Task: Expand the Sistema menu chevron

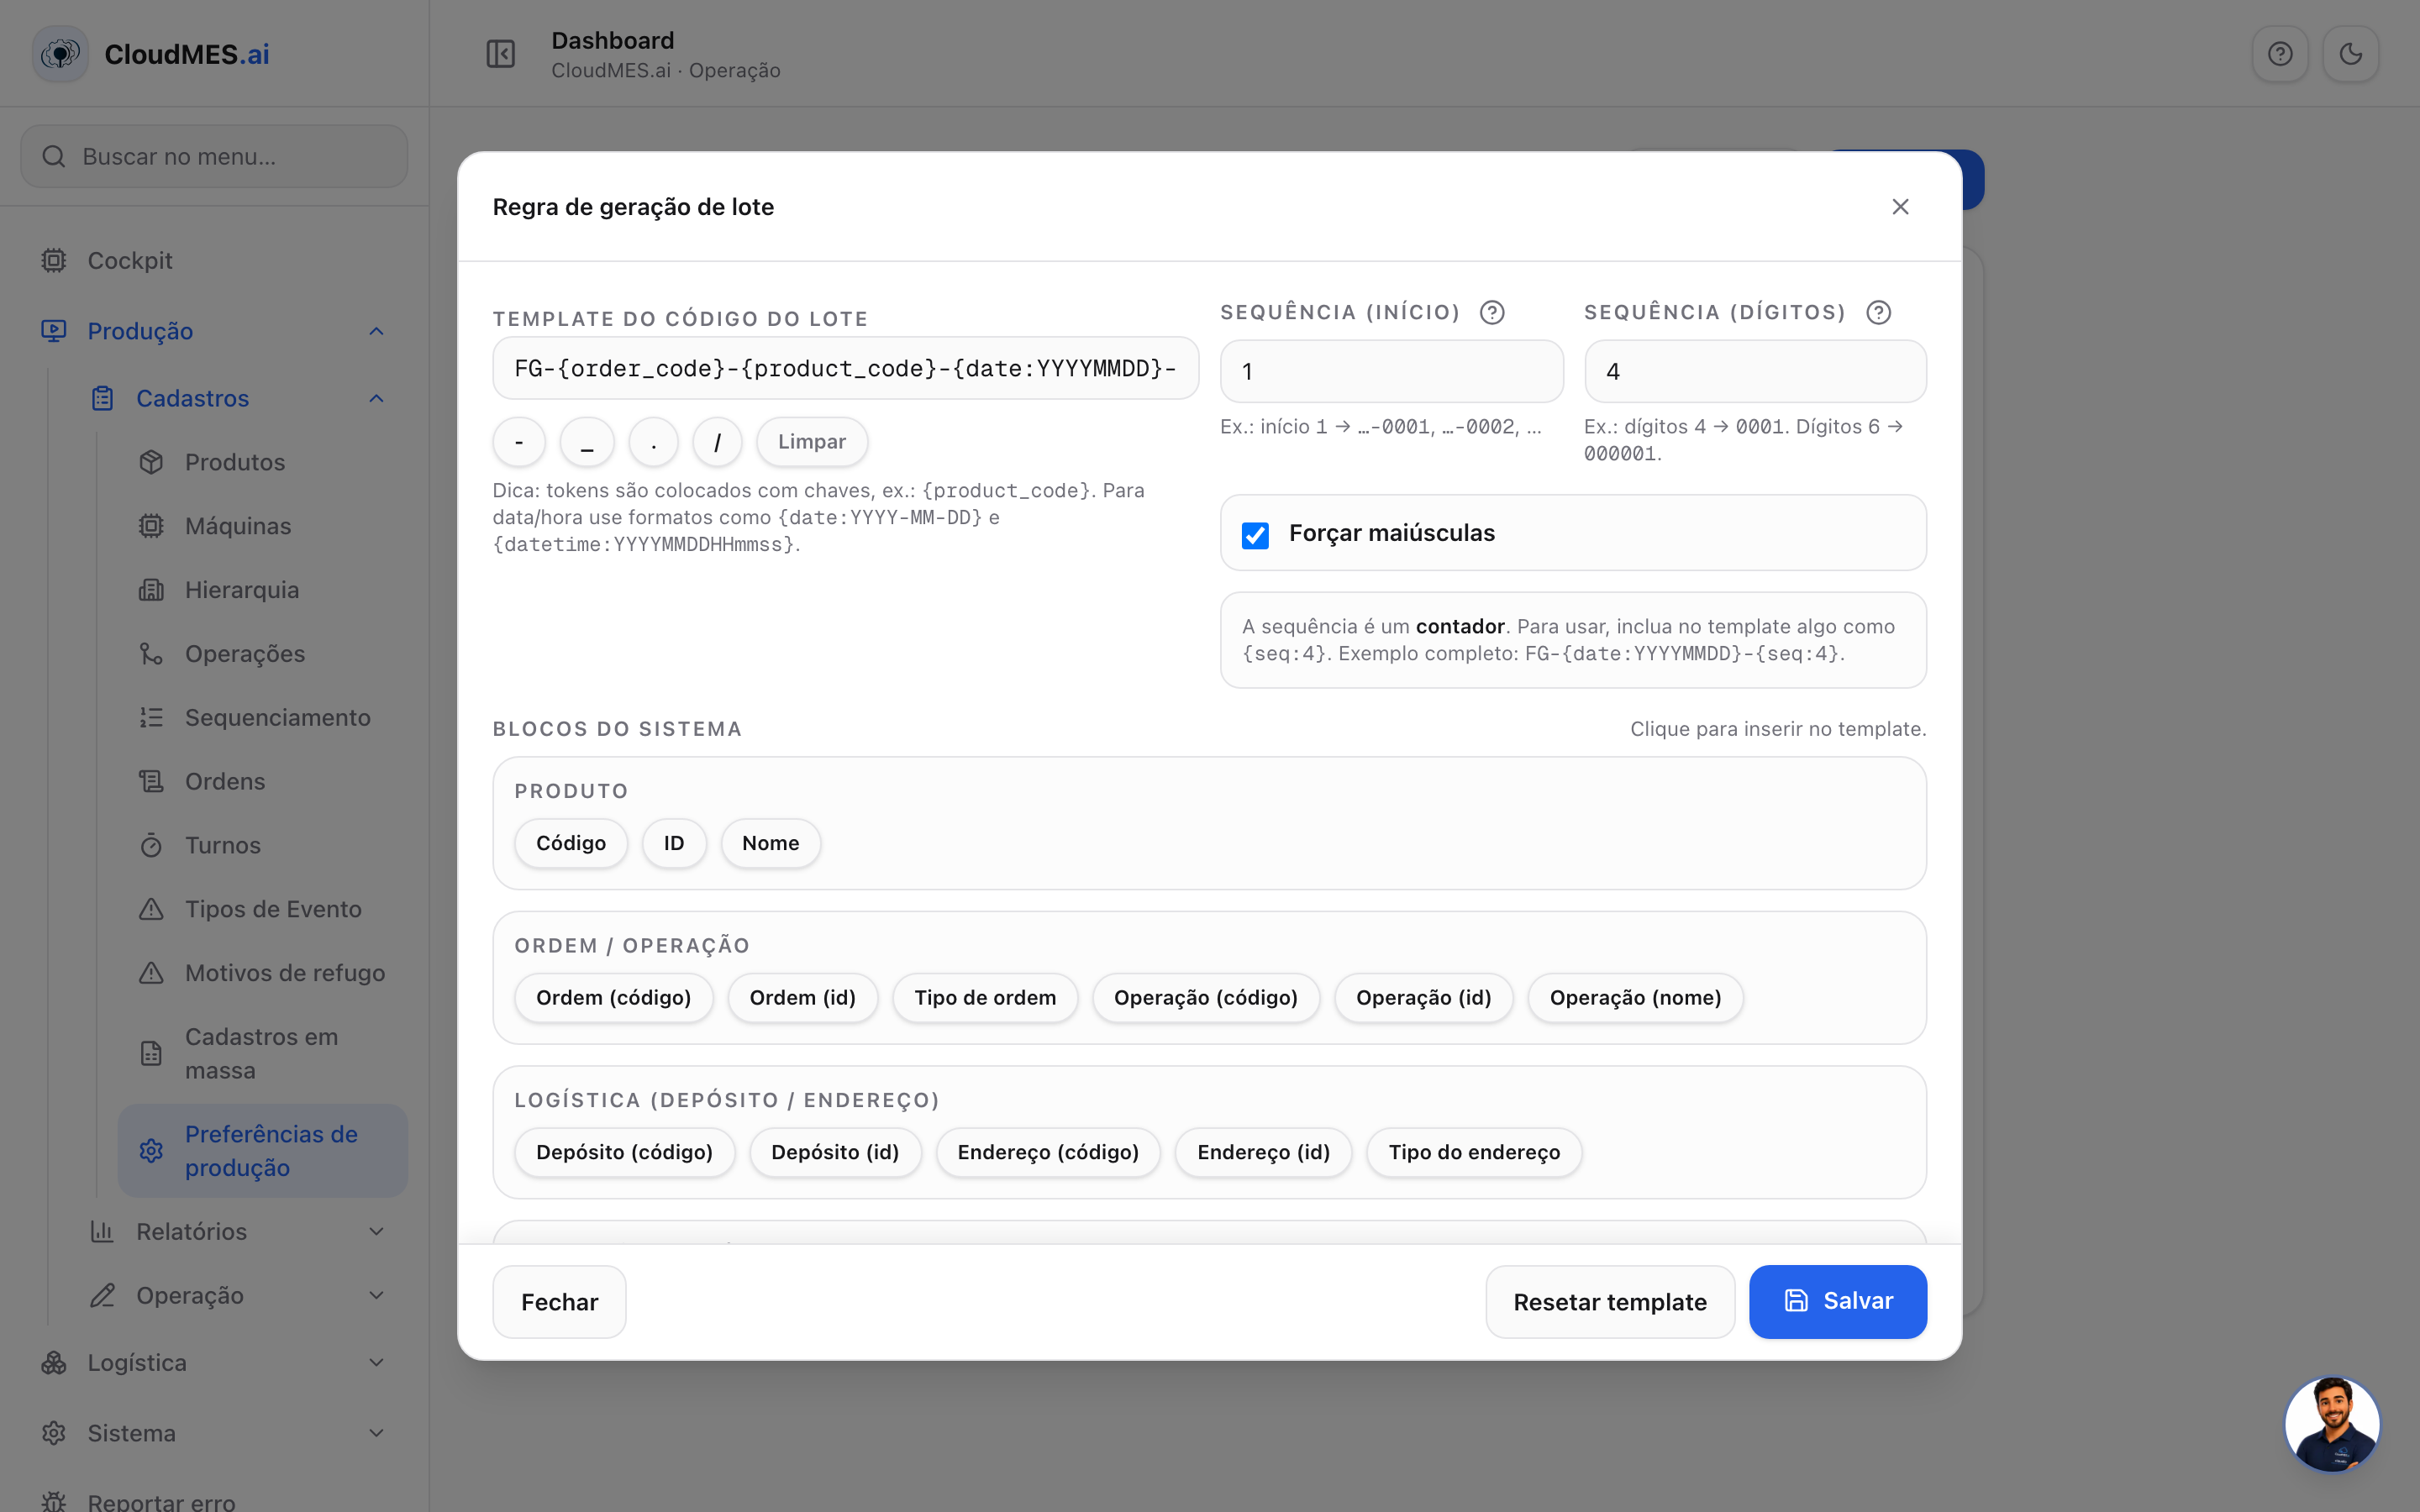Action: tap(376, 1434)
